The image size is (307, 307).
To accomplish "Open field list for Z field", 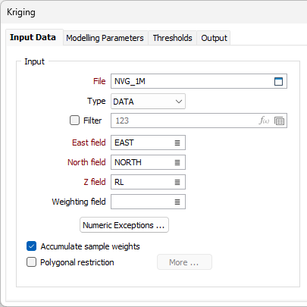I will click(x=177, y=182).
